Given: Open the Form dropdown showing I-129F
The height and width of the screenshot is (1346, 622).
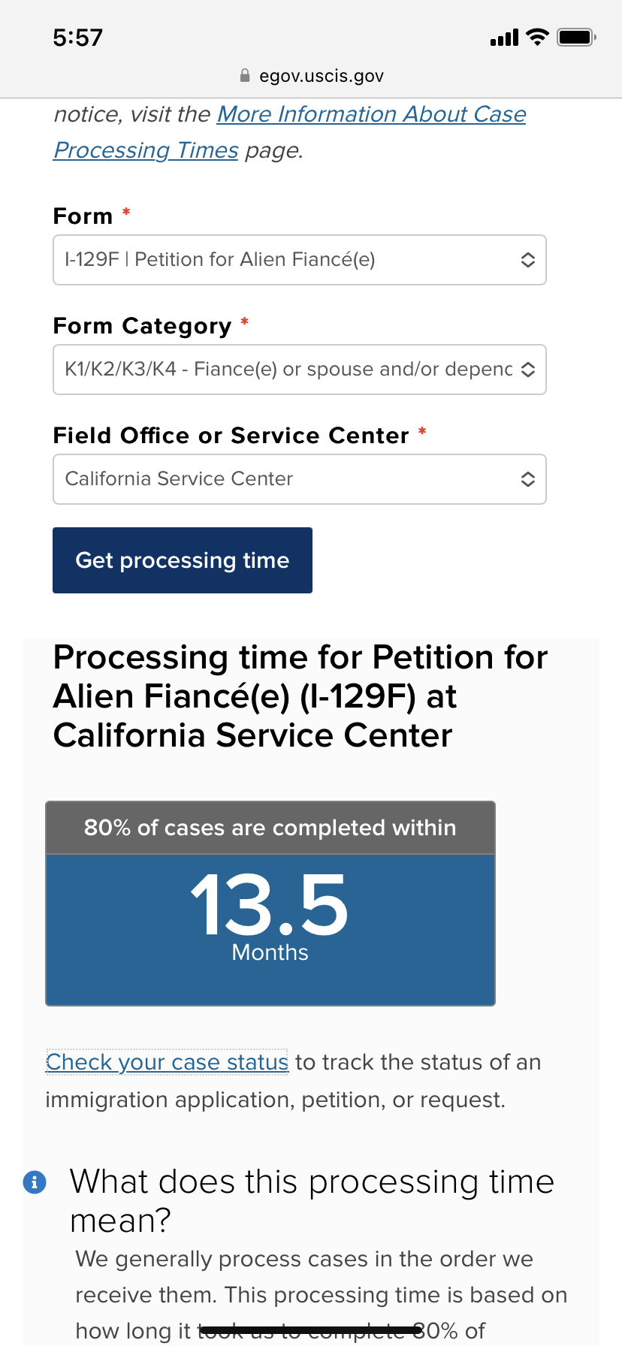Looking at the screenshot, I should pyautogui.click(x=300, y=260).
